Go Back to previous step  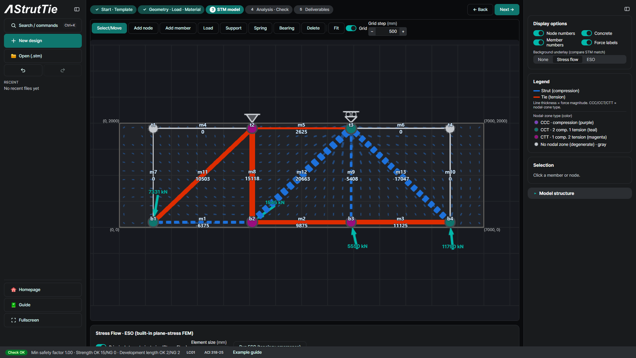pyautogui.click(x=480, y=10)
